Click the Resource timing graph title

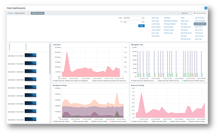[137, 85]
